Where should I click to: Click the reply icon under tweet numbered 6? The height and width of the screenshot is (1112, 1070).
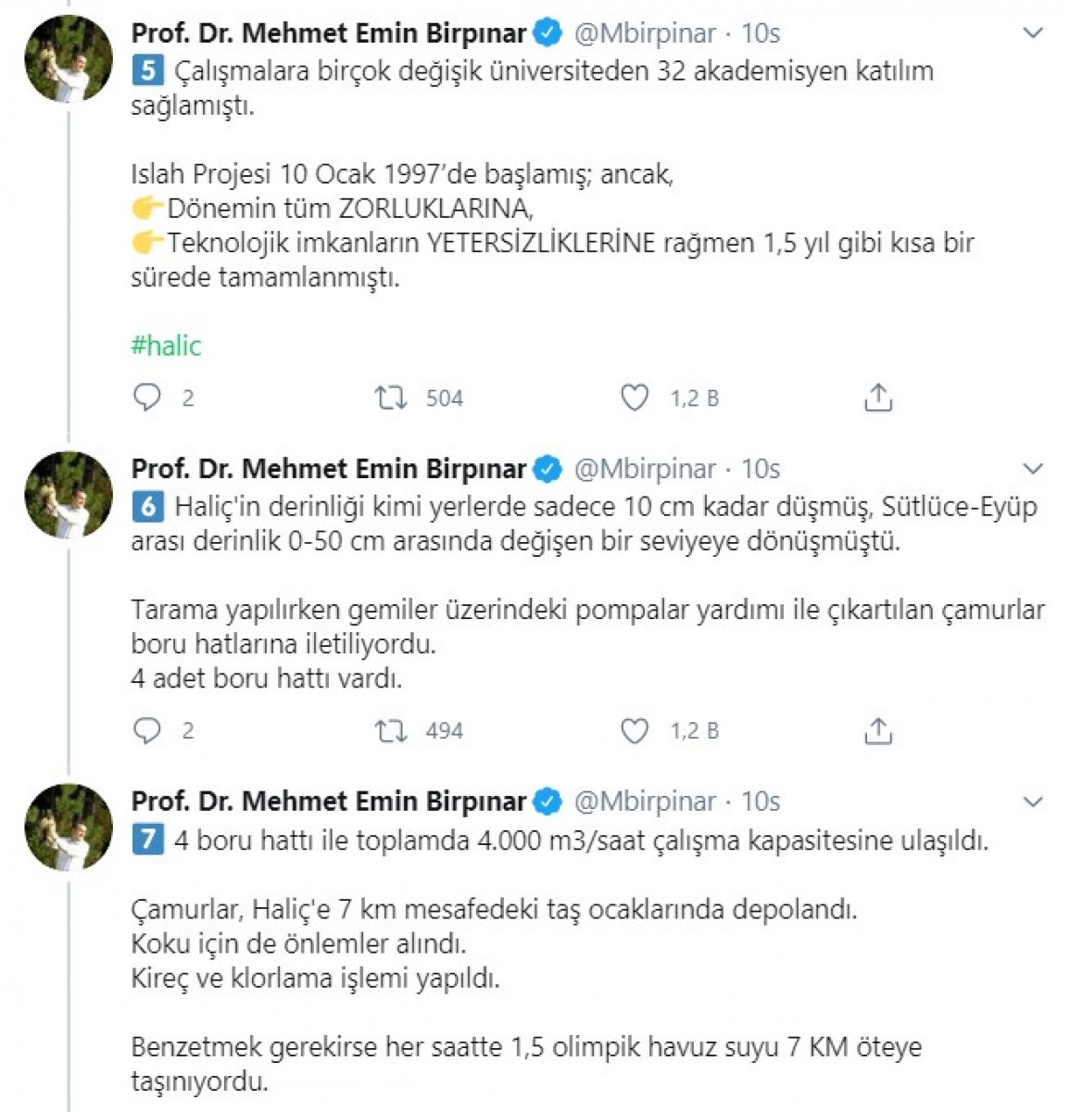(x=149, y=730)
